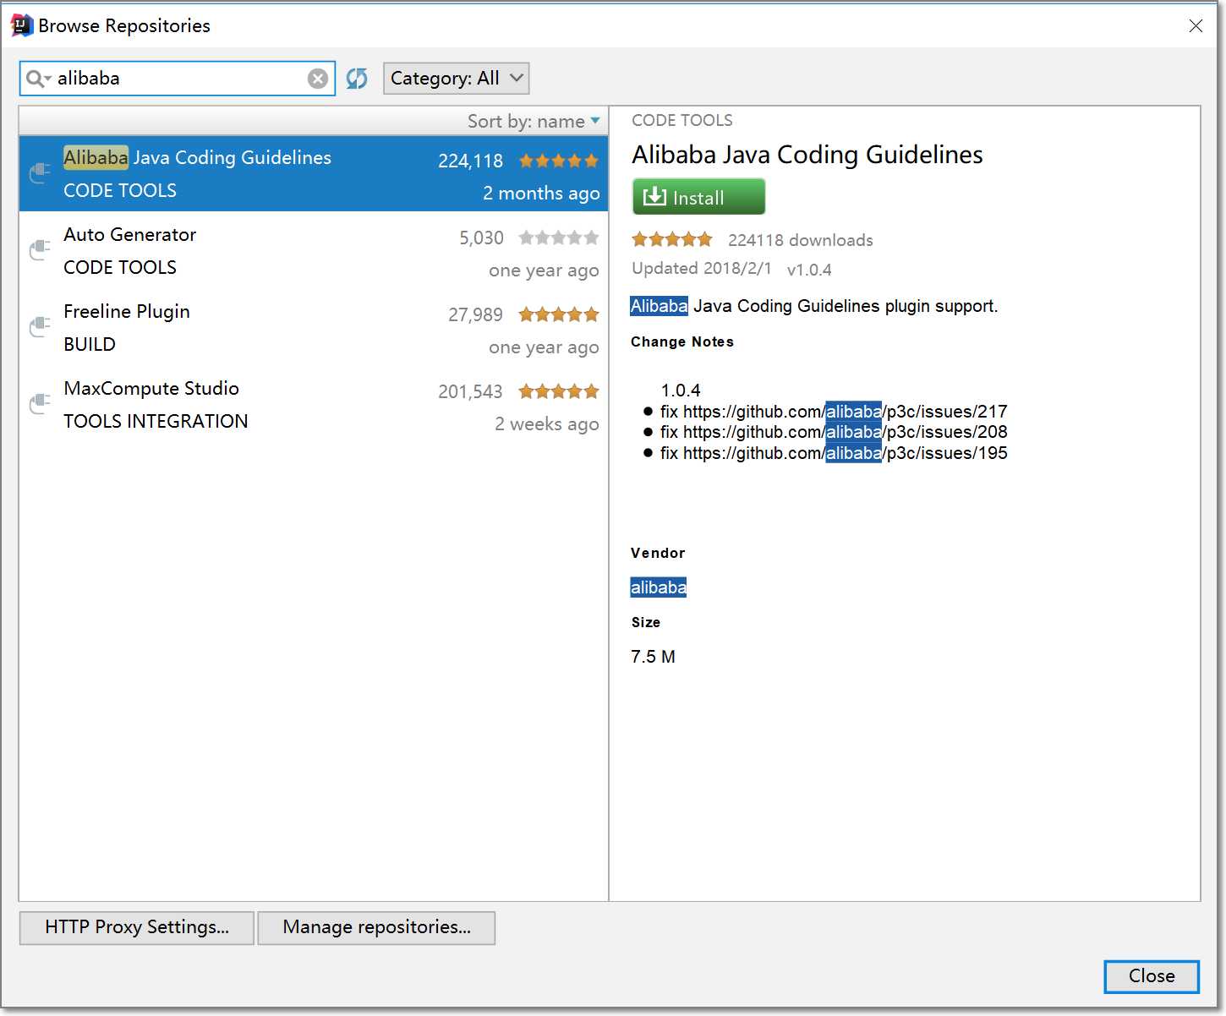The width and height of the screenshot is (1226, 1016).
Task: Select the Auto Generator plugin row
Action: point(314,250)
